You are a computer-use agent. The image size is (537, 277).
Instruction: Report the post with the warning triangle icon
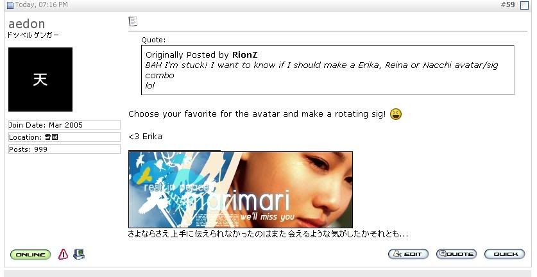(63, 254)
